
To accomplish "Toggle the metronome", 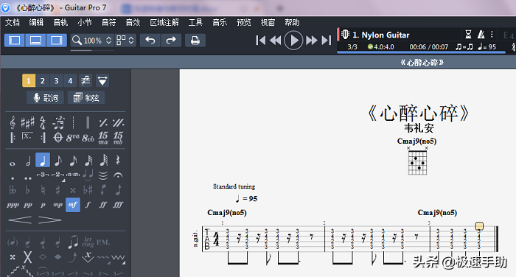I will (x=481, y=34).
